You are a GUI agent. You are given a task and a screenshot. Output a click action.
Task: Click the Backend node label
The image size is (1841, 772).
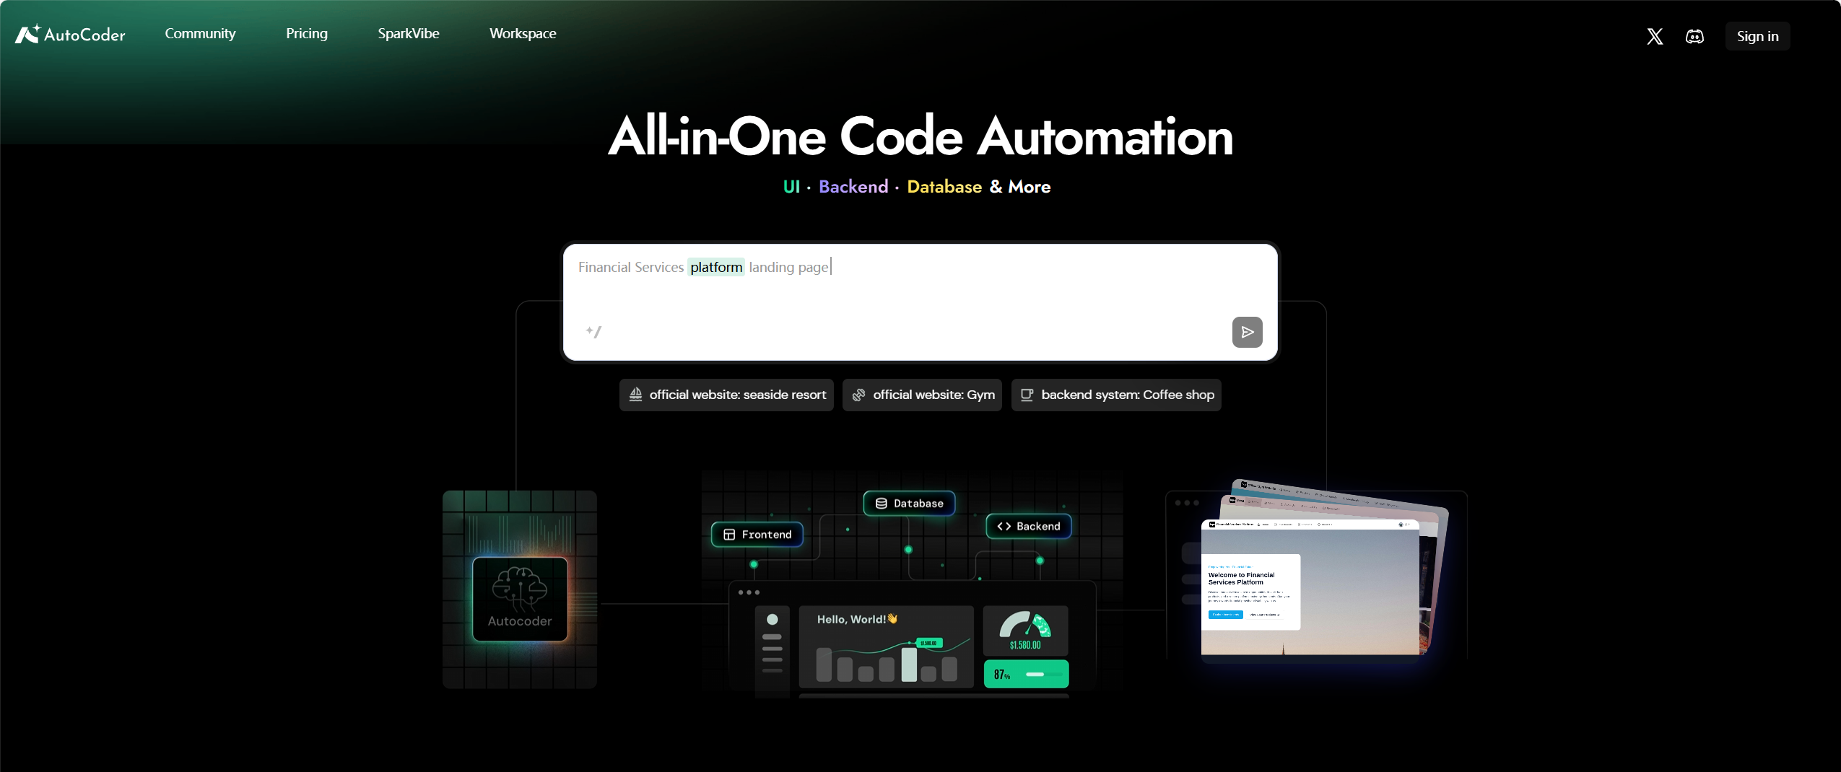pyautogui.click(x=1028, y=526)
